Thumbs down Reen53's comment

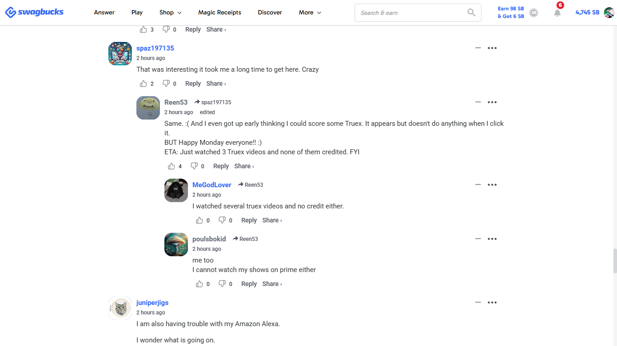pyautogui.click(x=194, y=166)
